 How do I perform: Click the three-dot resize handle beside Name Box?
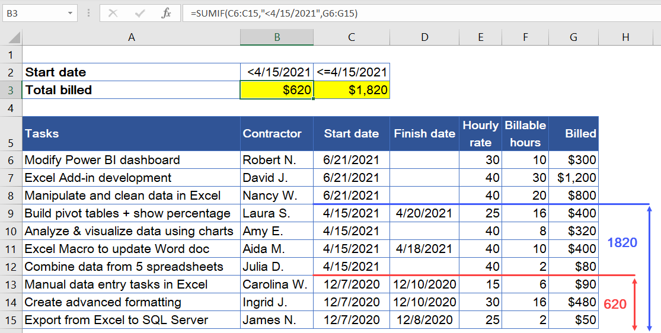(89, 13)
